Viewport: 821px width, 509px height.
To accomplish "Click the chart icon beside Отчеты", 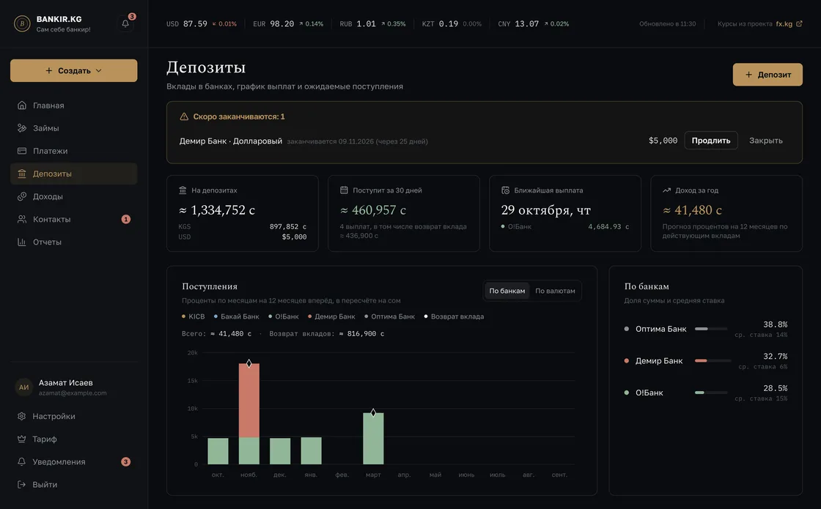I will (x=21, y=242).
